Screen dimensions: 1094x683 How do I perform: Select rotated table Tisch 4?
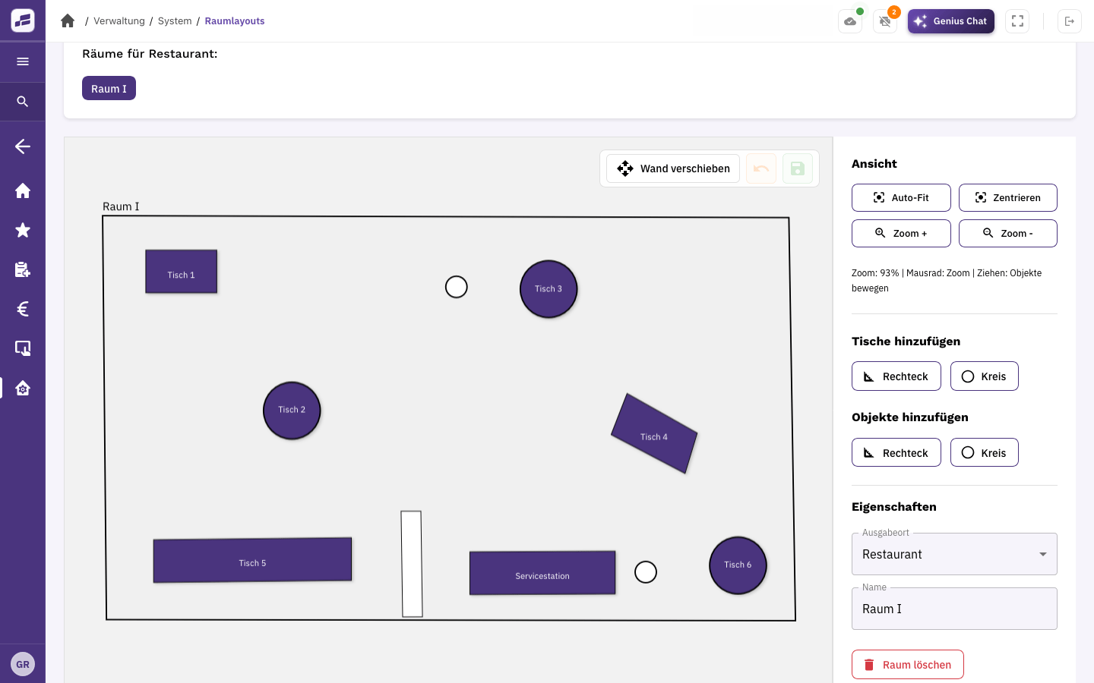654,433
